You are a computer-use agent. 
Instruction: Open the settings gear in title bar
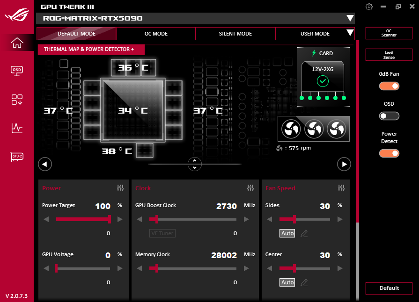tap(369, 7)
